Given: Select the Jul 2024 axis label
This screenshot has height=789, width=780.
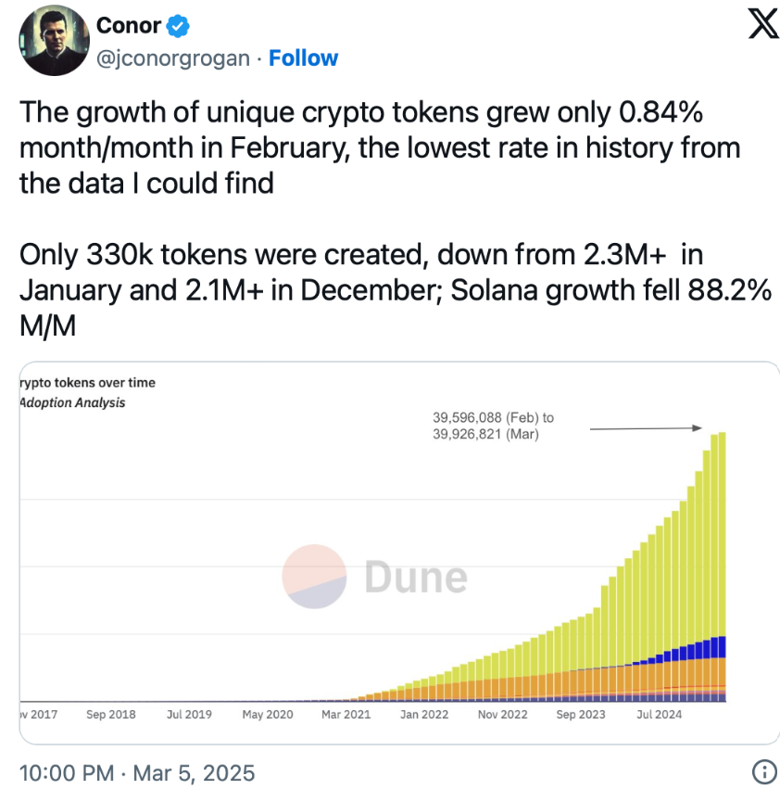Looking at the screenshot, I should point(659,714).
